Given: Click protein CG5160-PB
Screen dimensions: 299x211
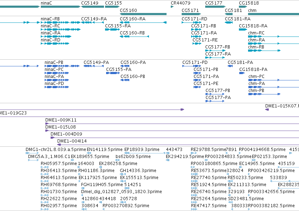Looking at the screenshot, I should (133, 77).
